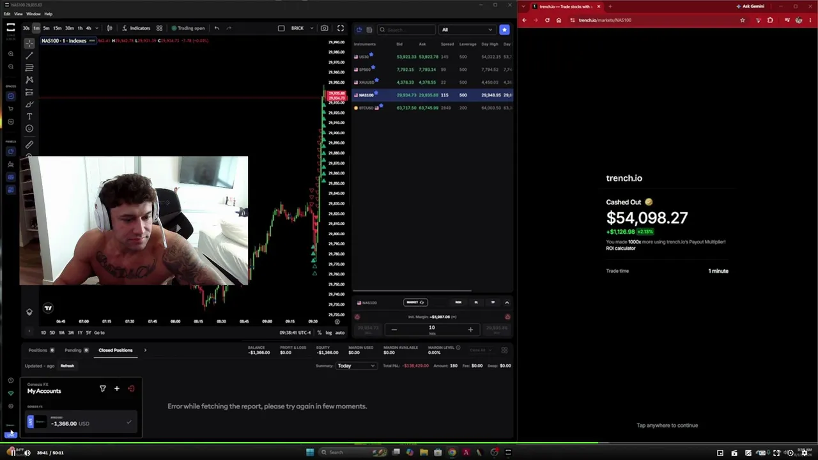This screenshot has height=460, width=818.
Task: Open the Summary Today dropdown
Action: 356,366
